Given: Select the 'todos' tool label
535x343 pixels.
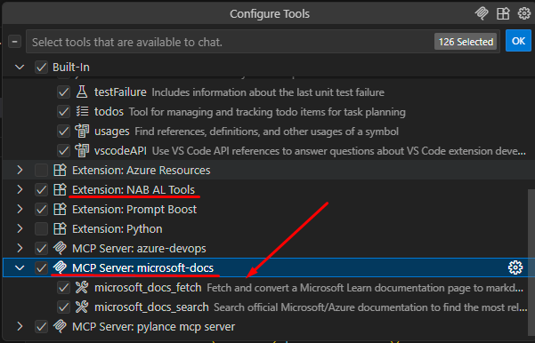Looking at the screenshot, I should [109, 111].
